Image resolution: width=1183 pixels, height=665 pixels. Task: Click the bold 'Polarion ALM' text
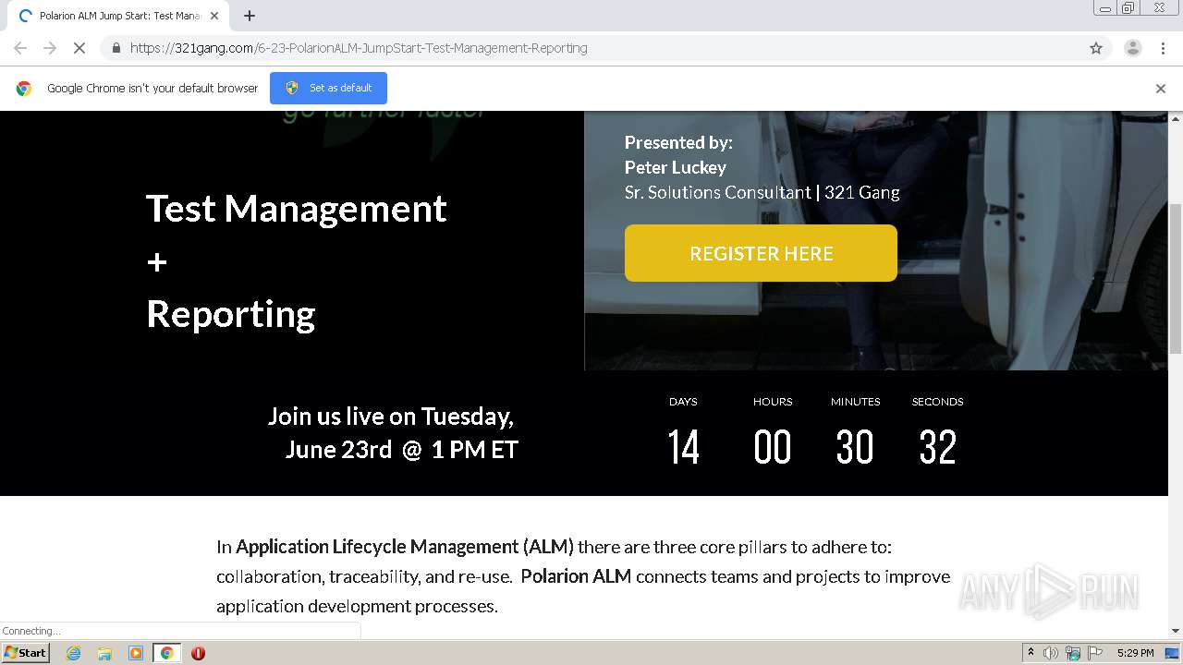click(x=576, y=576)
